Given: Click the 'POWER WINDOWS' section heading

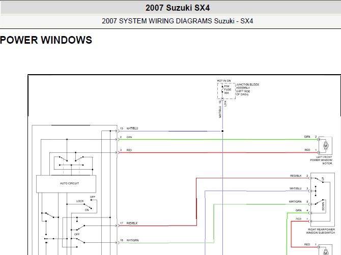Looking at the screenshot, I should tap(46, 40).
